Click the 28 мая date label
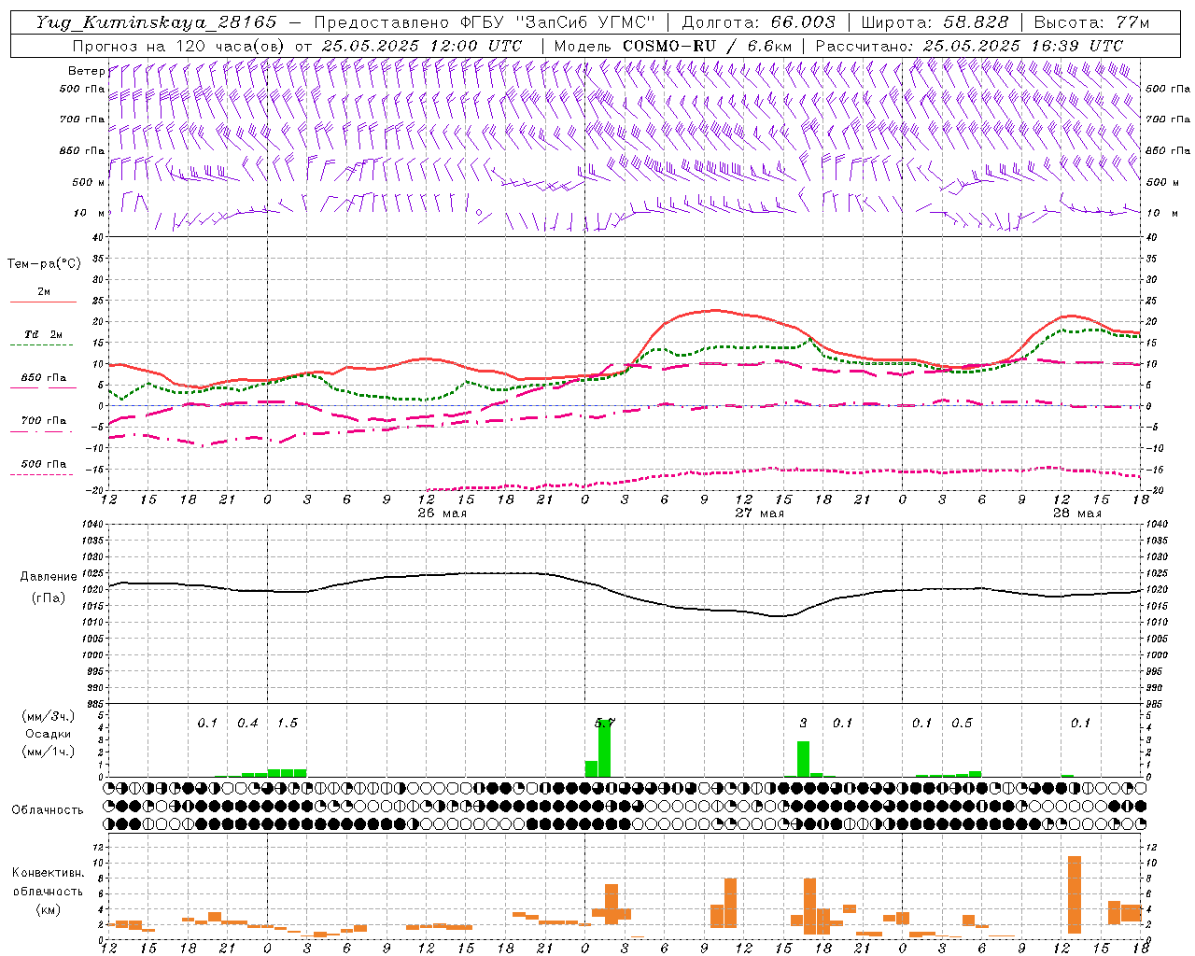This screenshot has height=956, width=1195. [x=1077, y=513]
